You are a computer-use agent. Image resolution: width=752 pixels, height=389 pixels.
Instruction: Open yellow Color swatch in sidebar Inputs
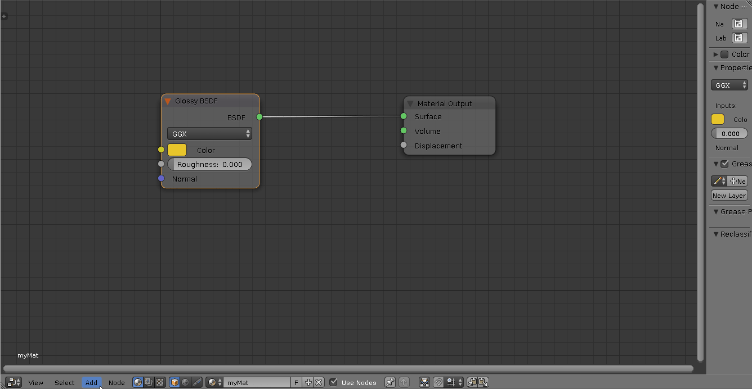click(718, 119)
